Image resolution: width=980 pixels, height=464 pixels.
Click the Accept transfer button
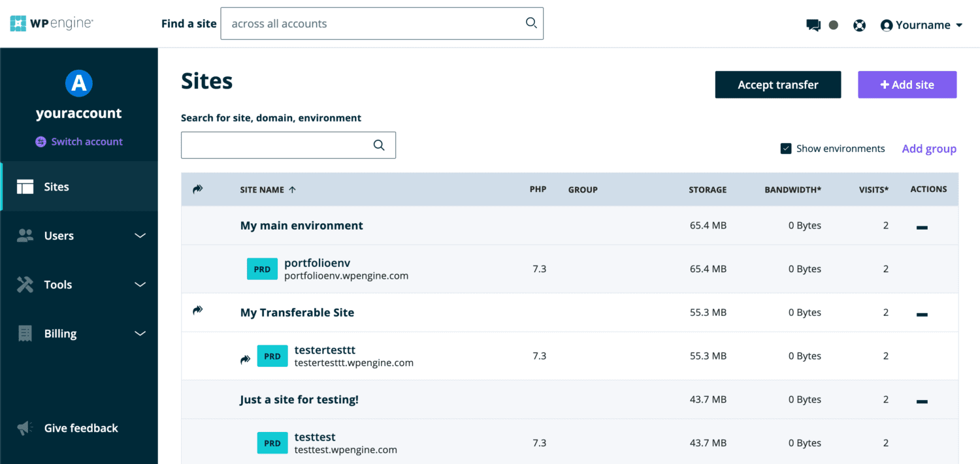coord(777,84)
